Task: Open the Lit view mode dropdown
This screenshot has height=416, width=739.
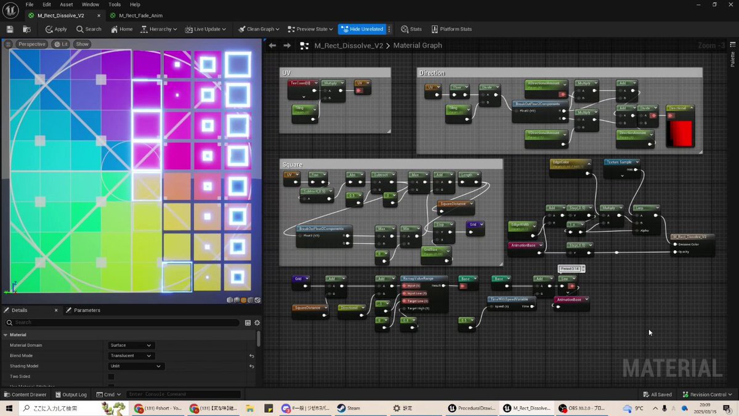Action: coord(61,44)
